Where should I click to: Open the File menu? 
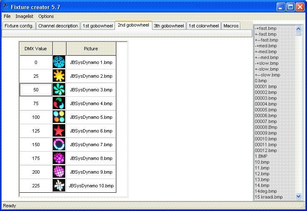coord(7,16)
